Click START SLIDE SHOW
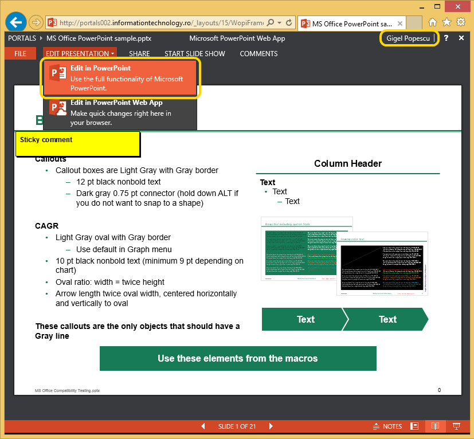The height and width of the screenshot is (439, 474). (195, 53)
